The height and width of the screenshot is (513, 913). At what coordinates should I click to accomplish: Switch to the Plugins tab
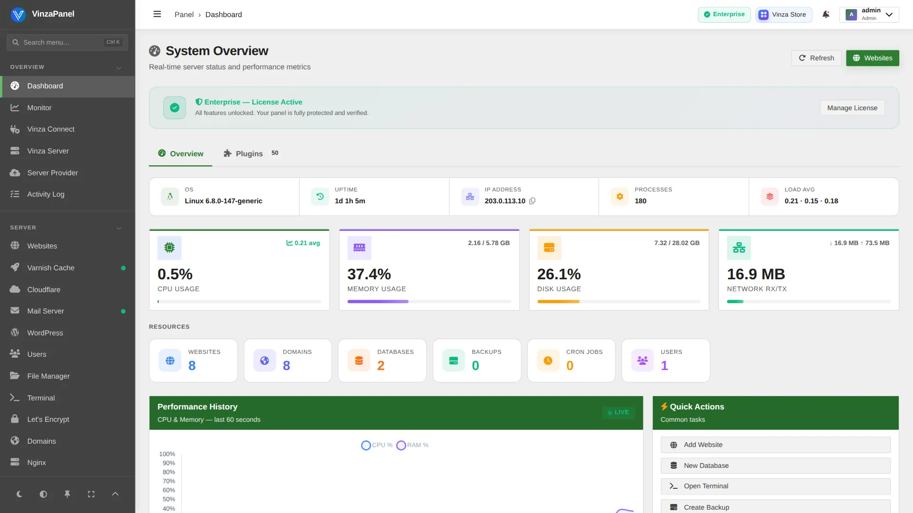[251, 153]
